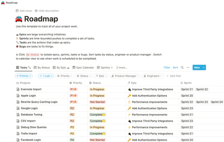Screen dimensions: 224x142
Task: Expand the 2 more views list
Action: click(x=122, y=67)
